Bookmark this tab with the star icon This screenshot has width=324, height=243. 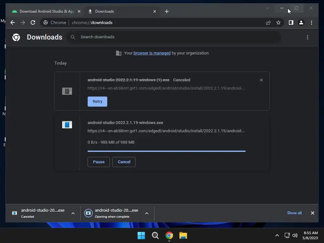click(x=278, y=22)
